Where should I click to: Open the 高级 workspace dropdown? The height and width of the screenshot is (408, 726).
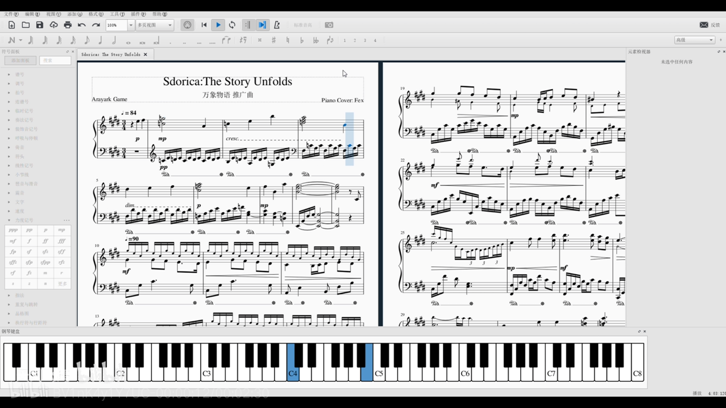click(695, 40)
